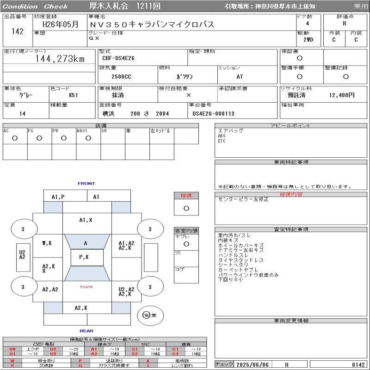Click the circled 有 spare tire mark
The image size is (370, 370).
[147, 315]
